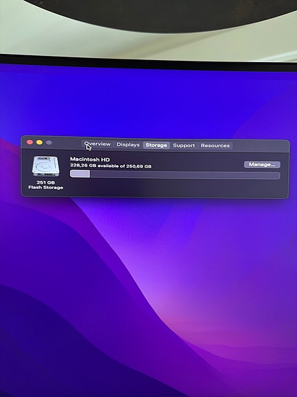Click the empty window area beneath the storage bar

(174, 188)
